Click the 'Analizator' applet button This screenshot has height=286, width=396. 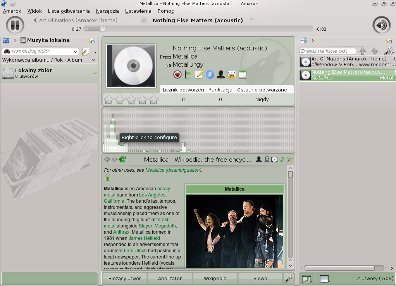click(170, 278)
